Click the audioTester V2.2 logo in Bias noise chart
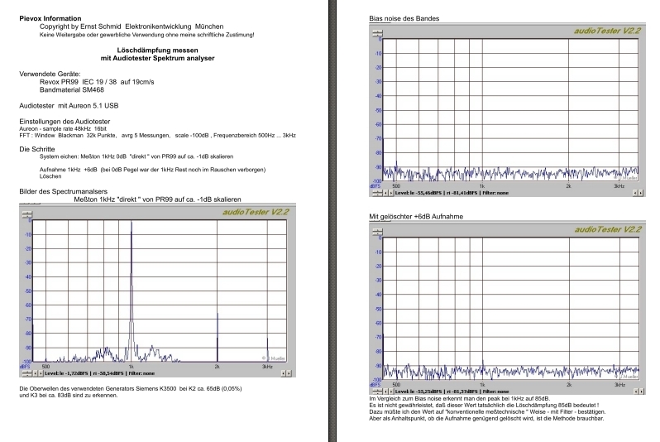This screenshot has width=660, height=442. (x=607, y=31)
